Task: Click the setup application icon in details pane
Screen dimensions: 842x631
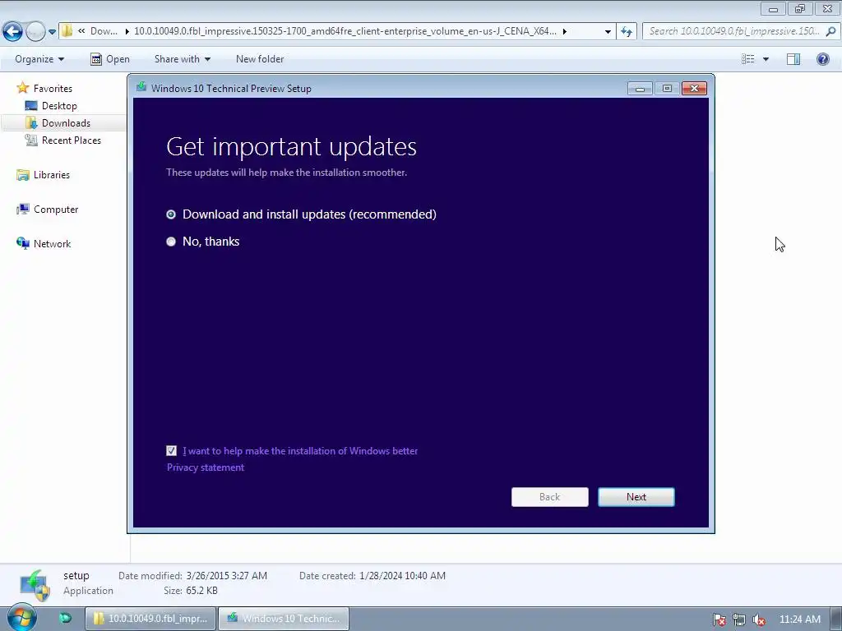Action: (35, 585)
